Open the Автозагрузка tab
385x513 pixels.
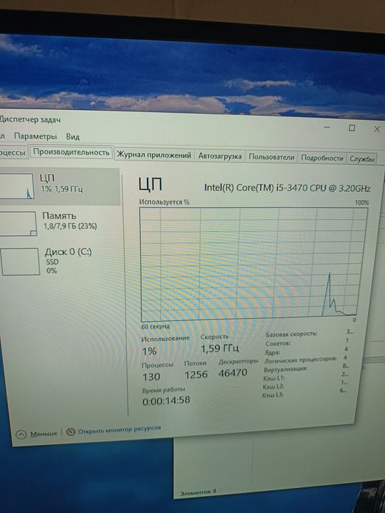click(220, 156)
